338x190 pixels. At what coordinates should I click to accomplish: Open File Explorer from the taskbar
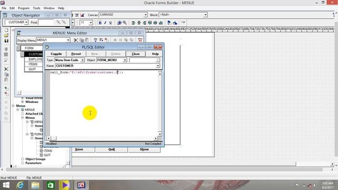35,185
